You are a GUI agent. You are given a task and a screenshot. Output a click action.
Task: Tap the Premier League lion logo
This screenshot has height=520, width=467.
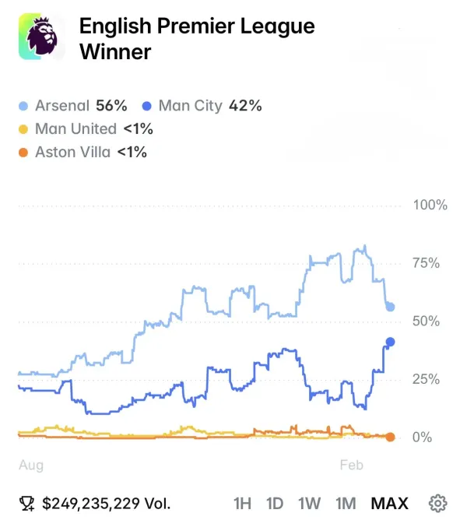(42, 37)
